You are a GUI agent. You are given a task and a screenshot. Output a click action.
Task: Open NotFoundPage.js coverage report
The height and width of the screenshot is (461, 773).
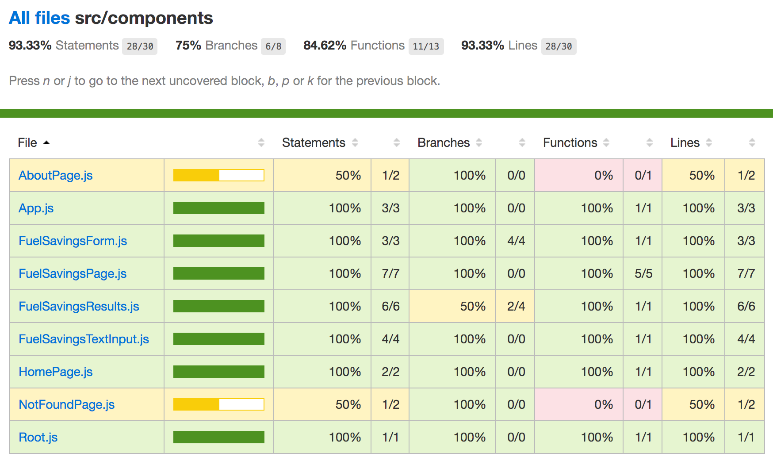[67, 405]
